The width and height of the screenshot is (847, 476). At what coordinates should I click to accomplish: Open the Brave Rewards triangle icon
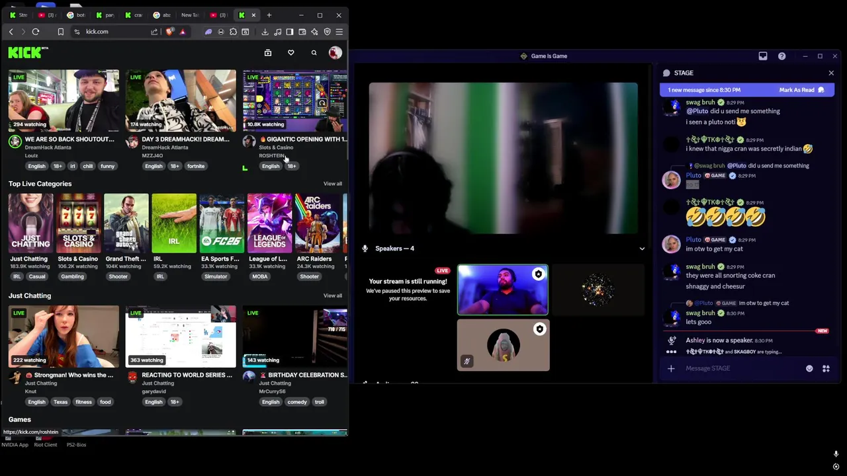click(x=183, y=32)
